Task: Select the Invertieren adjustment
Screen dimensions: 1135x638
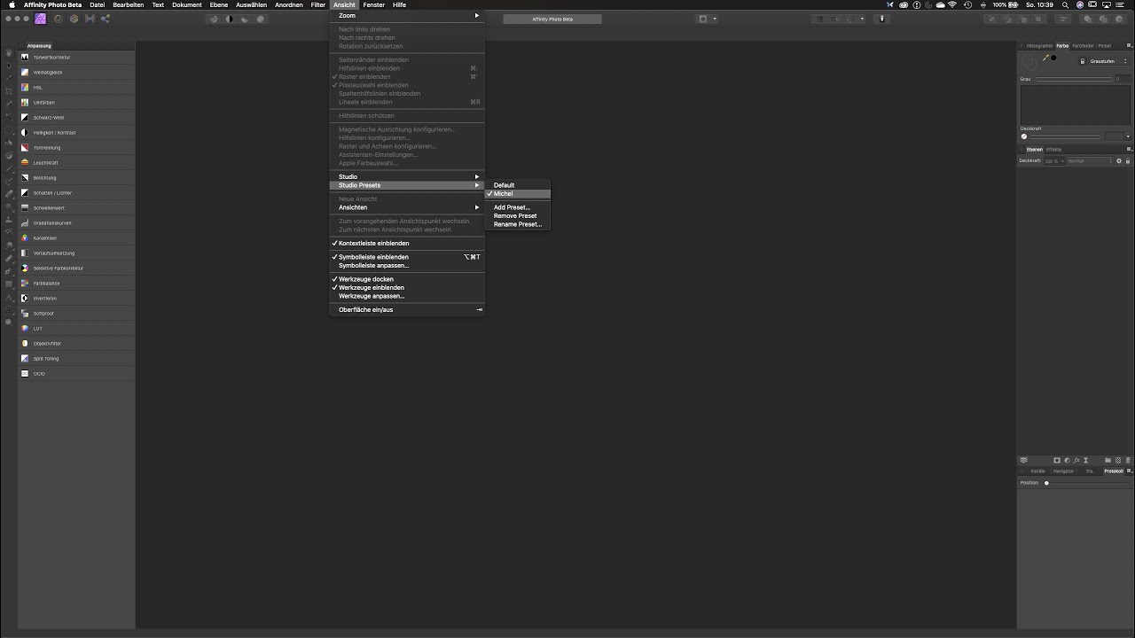Action: pos(77,298)
